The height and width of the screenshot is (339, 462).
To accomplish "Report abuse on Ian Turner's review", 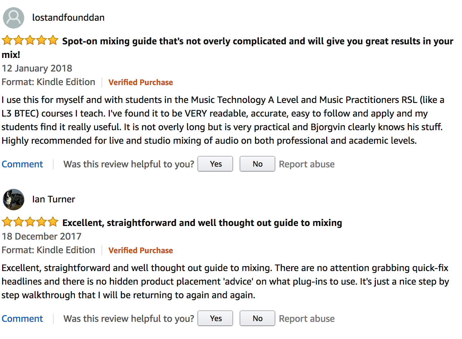I will pyautogui.click(x=306, y=319).
